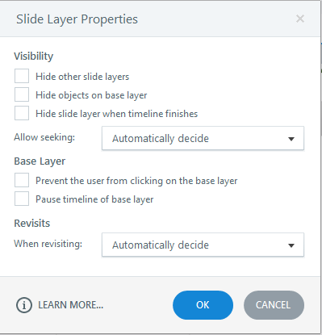Open the LEARN MORE... link
The width and height of the screenshot is (322, 335).
point(70,305)
